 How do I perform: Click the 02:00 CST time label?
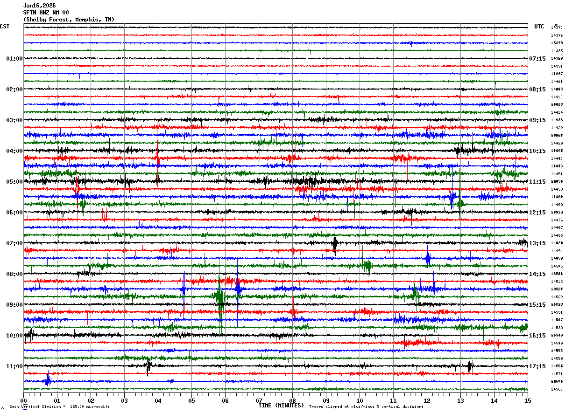tap(14, 89)
